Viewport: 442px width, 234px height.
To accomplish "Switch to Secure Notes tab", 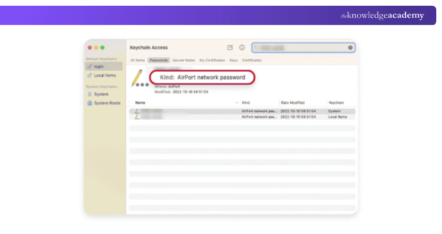I will (184, 60).
